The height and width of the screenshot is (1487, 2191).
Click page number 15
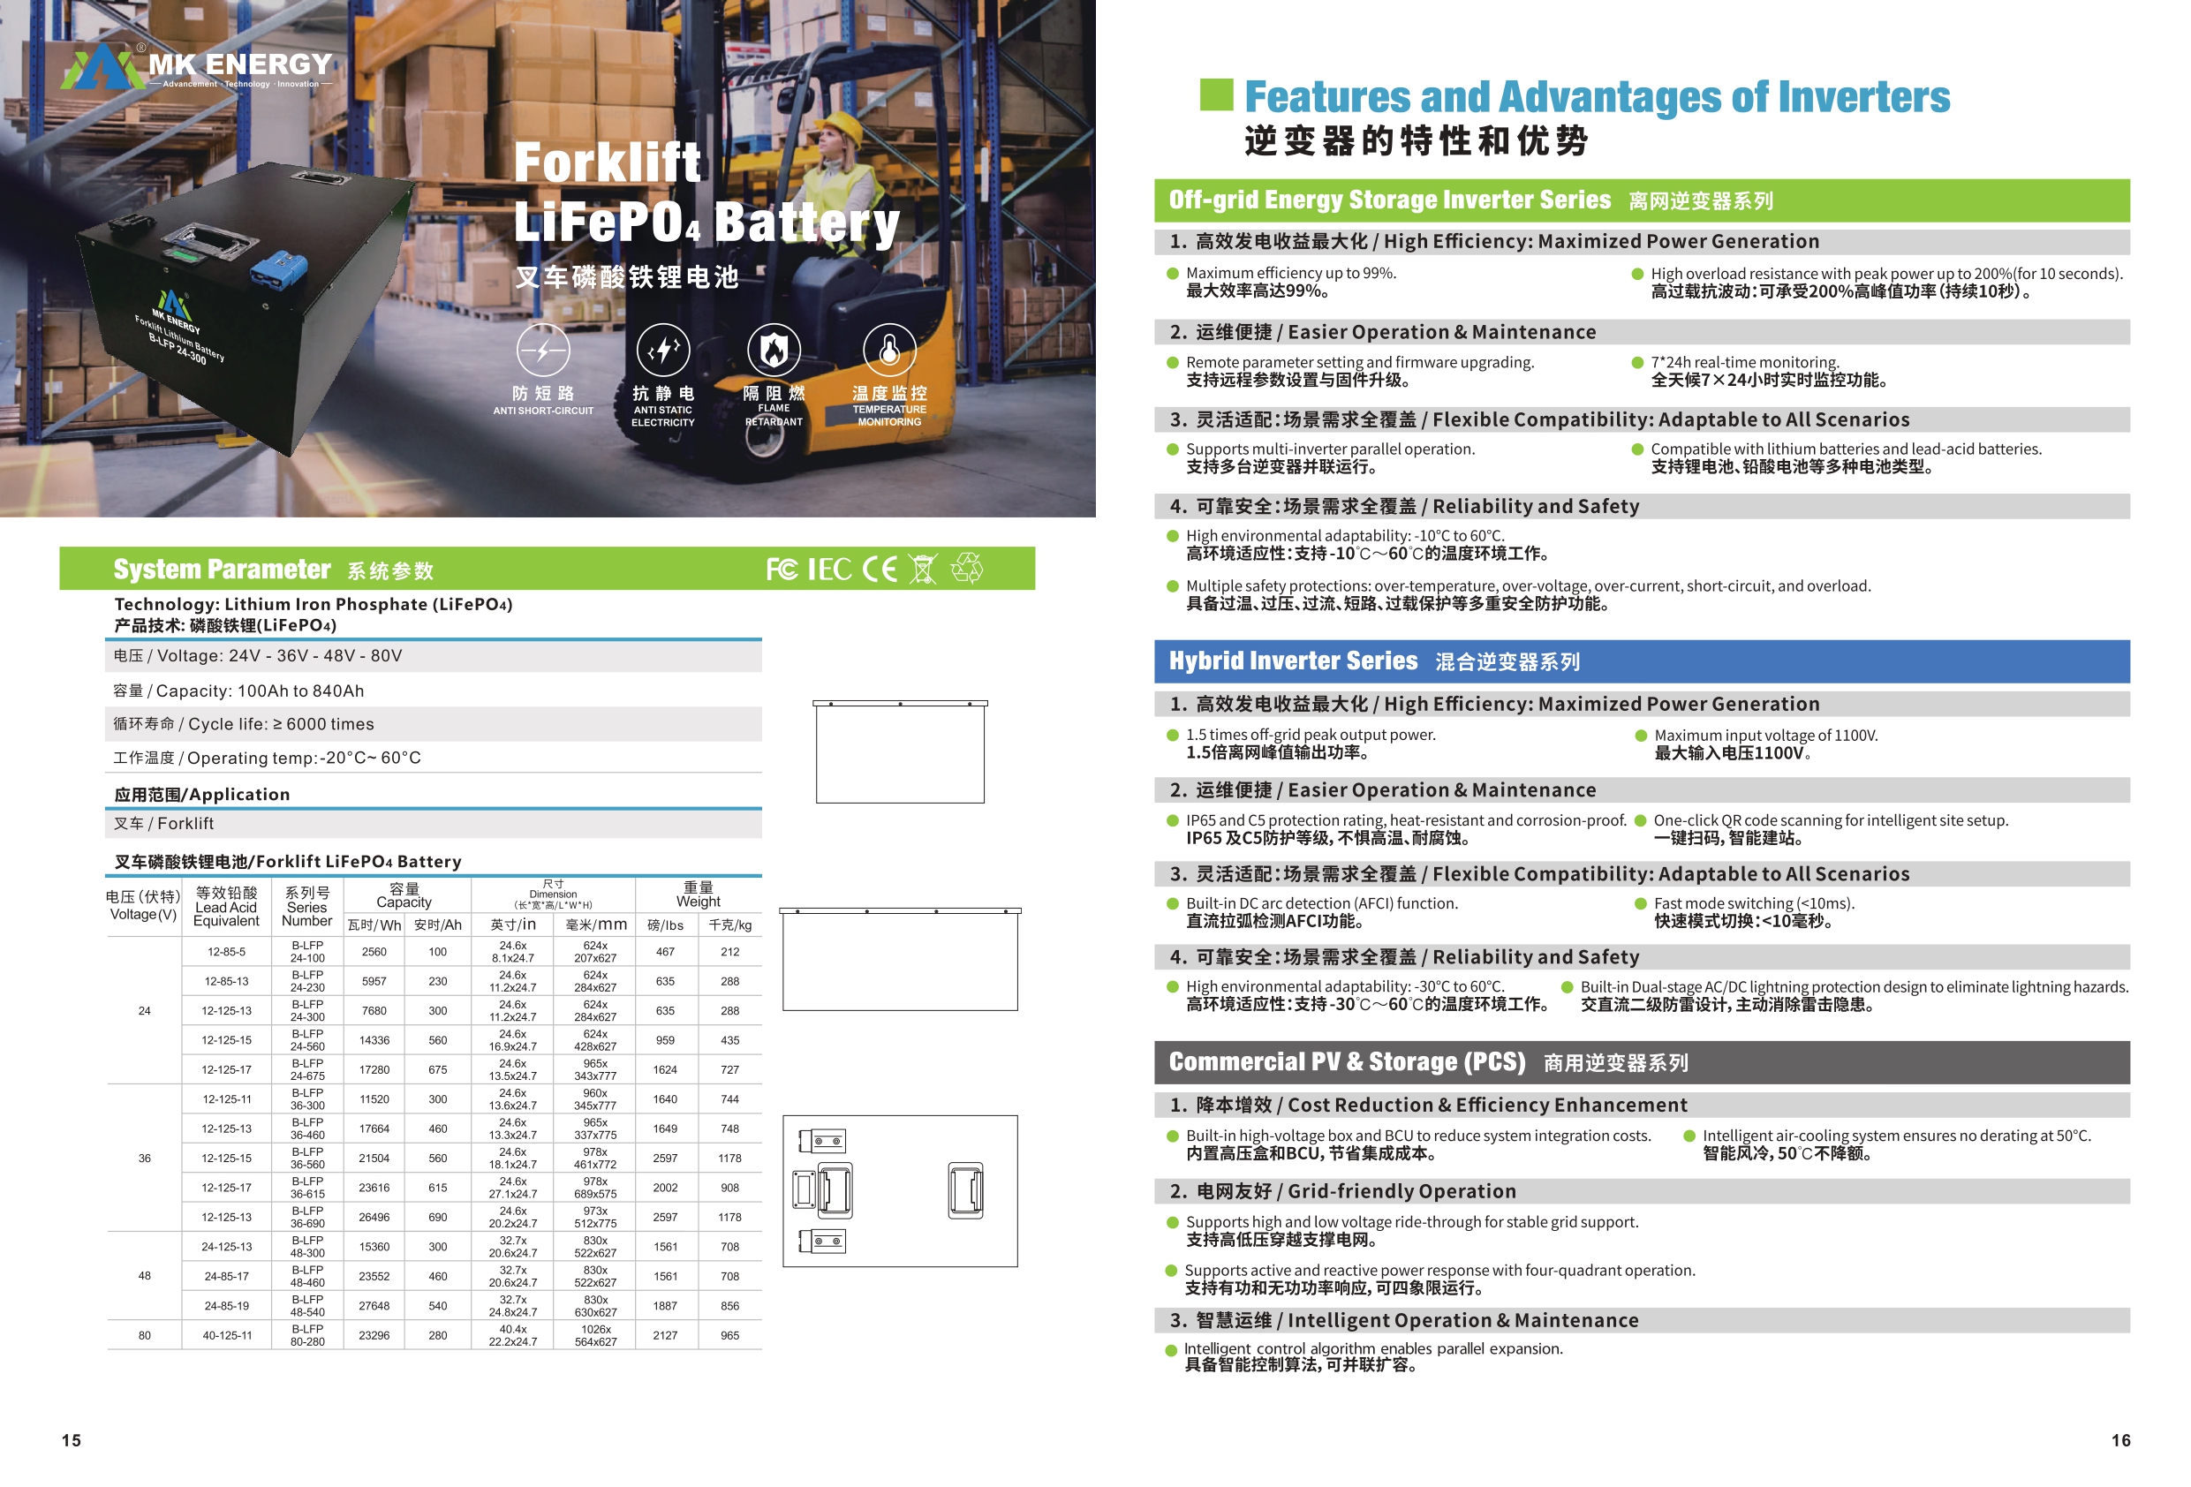tap(72, 1441)
